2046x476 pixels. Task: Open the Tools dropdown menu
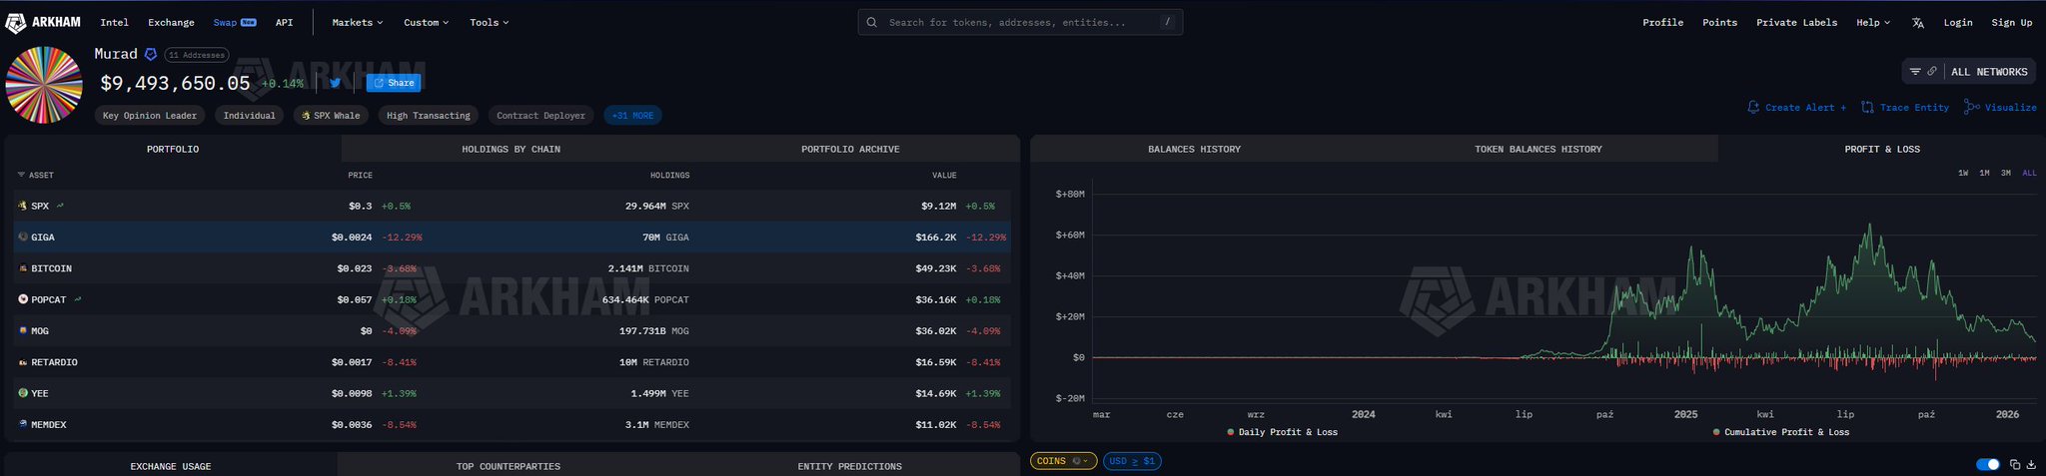tap(490, 22)
